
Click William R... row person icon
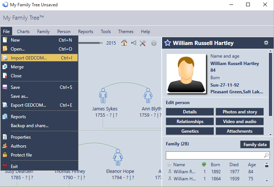coord(170,171)
